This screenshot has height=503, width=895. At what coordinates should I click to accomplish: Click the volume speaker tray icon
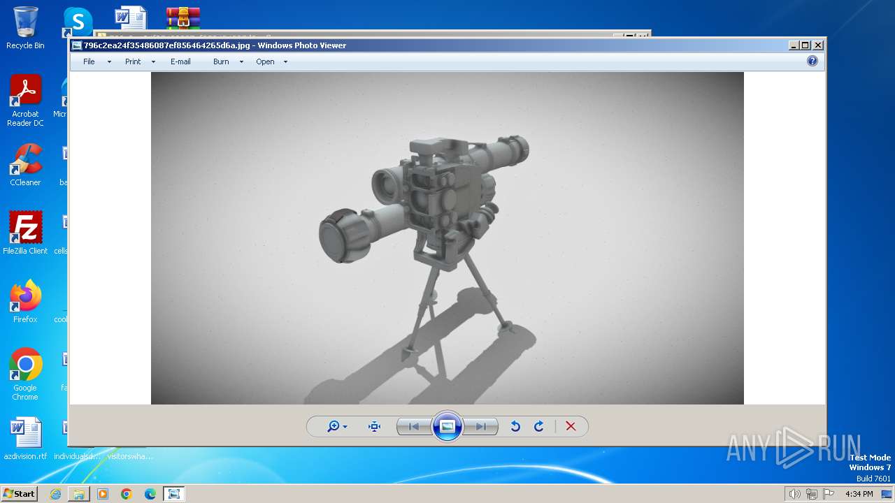[794, 494]
